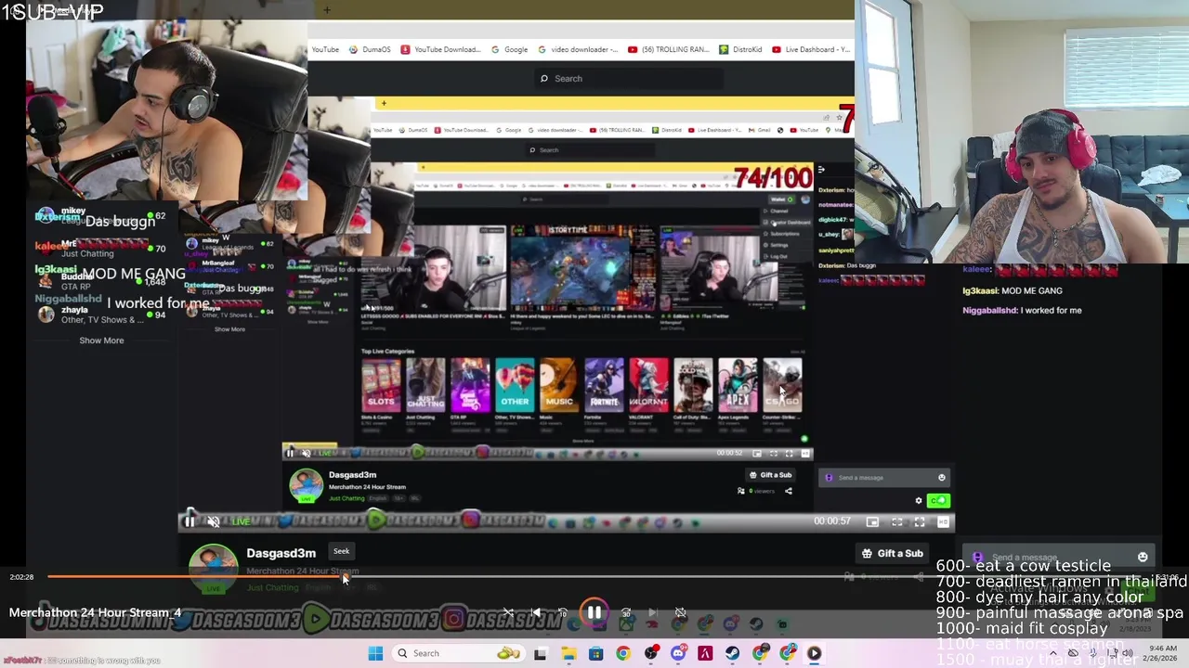
Task: Open chat settings gear icon
Action: (919, 501)
